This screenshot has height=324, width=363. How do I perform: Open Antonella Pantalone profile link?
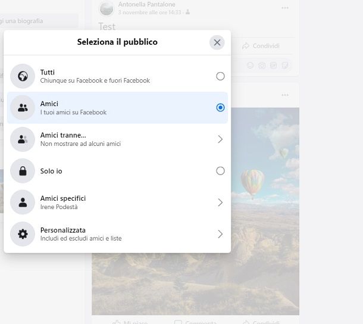click(147, 4)
